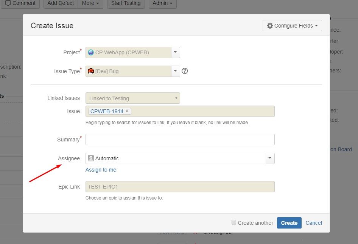Click the Epic Link field
Image resolution: width=358 pixels, height=244 pixels.
pyautogui.click(x=180, y=187)
